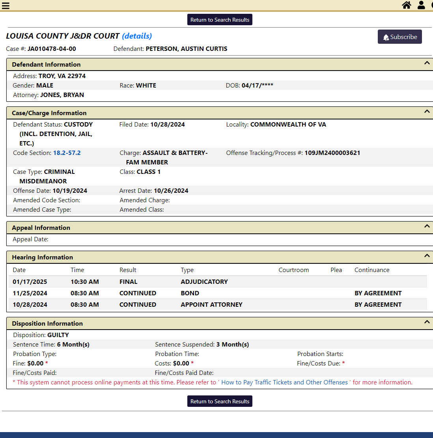
Task: Click the address TROY, VA 22974
Action: coord(62,76)
